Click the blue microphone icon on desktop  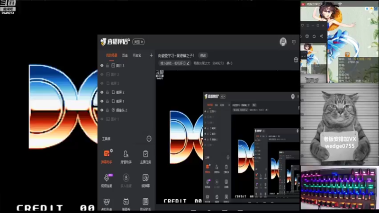point(367,9)
